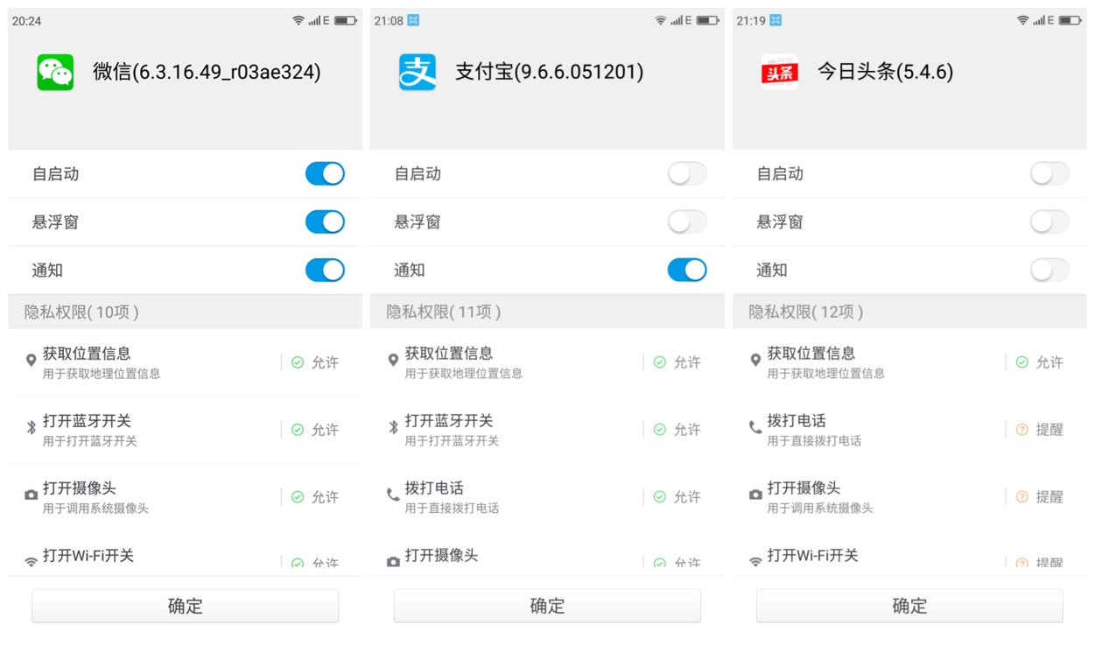Image resolution: width=1095 pixels, height=646 pixels.
Task: Click camera icon in Toutiao panel
Action: click(x=755, y=495)
